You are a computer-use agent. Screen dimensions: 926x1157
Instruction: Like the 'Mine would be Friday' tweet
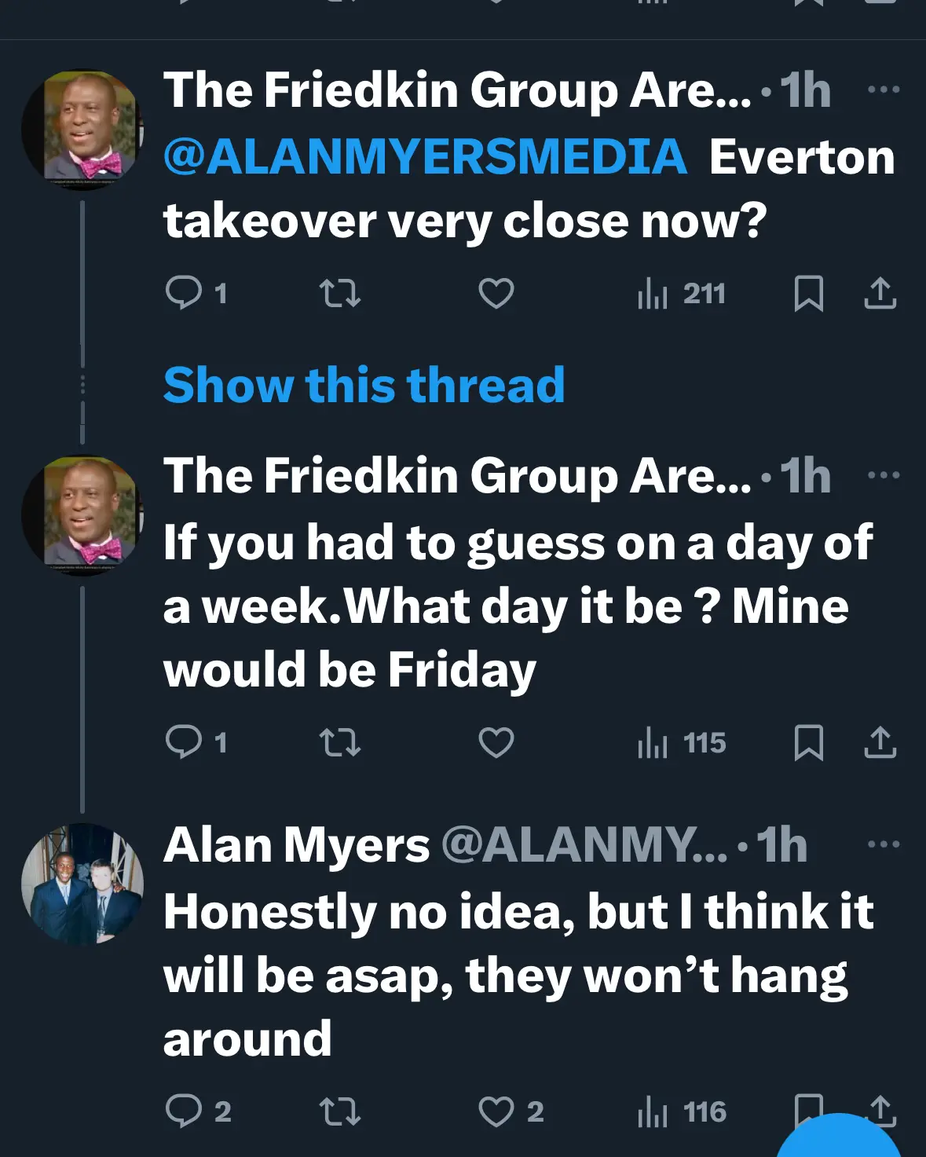coord(496,742)
